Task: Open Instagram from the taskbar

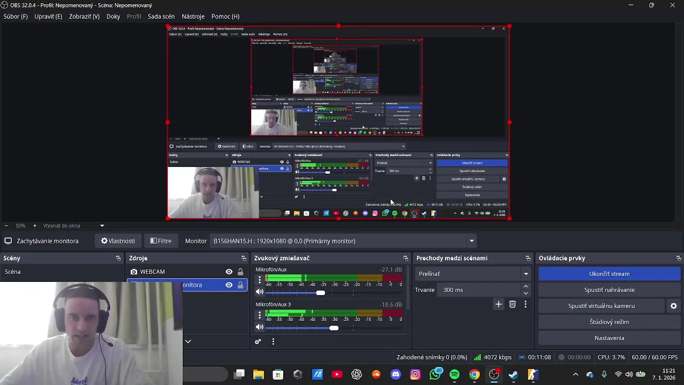Action: tap(415, 374)
